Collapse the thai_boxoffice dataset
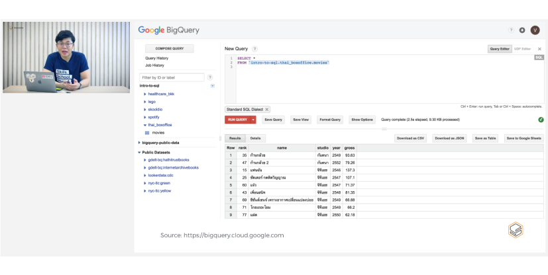 [145, 125]
